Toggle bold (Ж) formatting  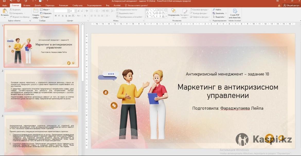56,16
